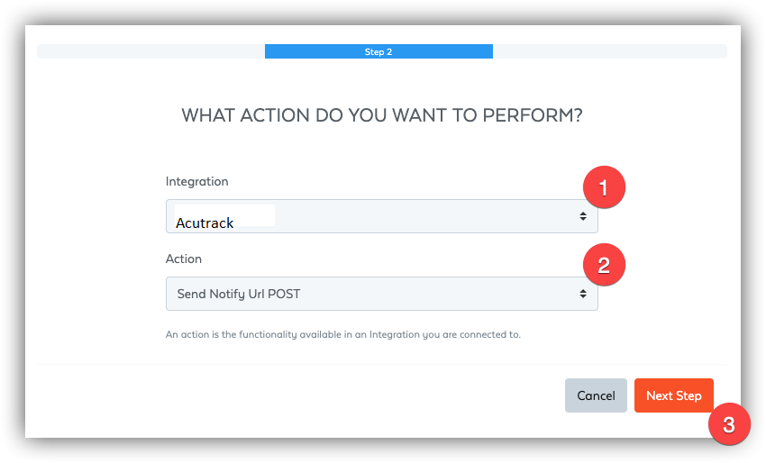Viewport: 766px width, 463px height.
Task: Click the red number 3 annotation badge
Action: pyautogui.click(x=729, y=424)
